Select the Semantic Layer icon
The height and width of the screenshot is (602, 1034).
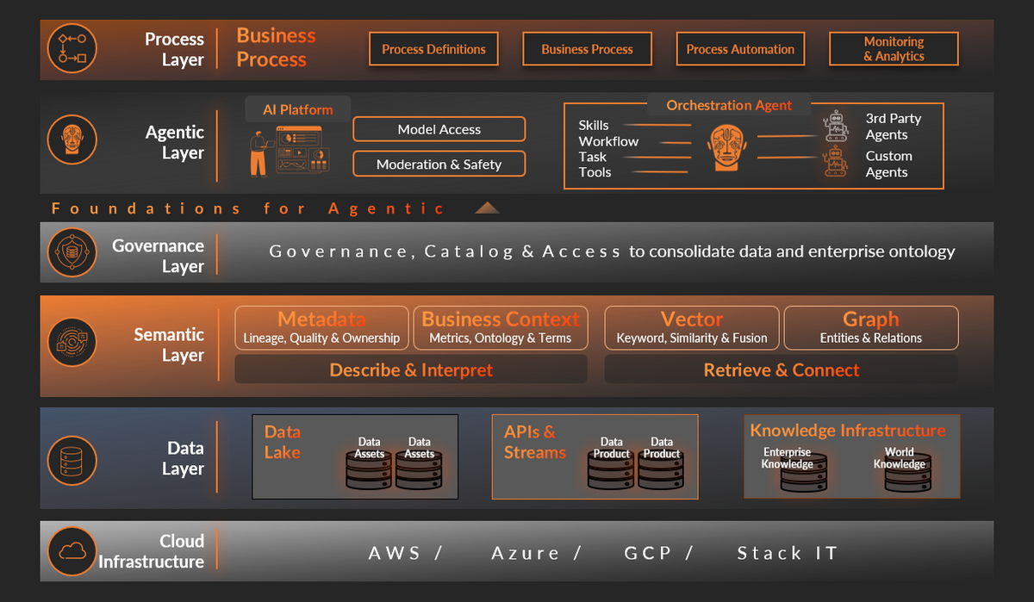tap(72, 344)
